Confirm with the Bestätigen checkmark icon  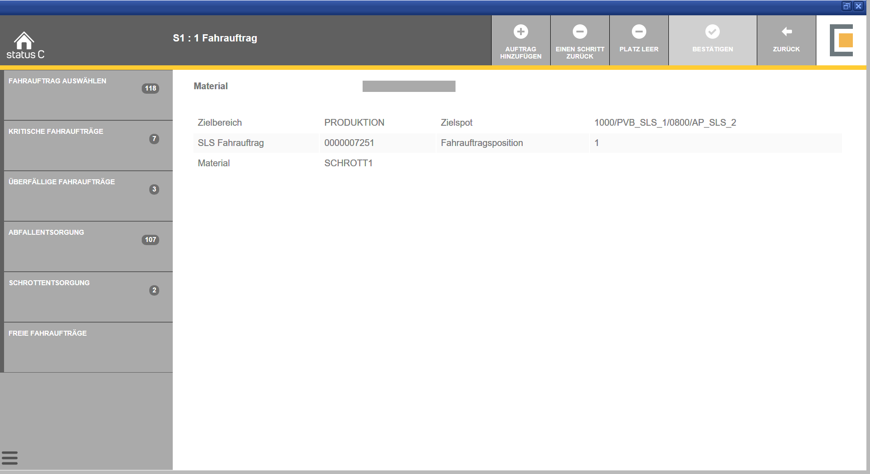click(x=712, y=32)
